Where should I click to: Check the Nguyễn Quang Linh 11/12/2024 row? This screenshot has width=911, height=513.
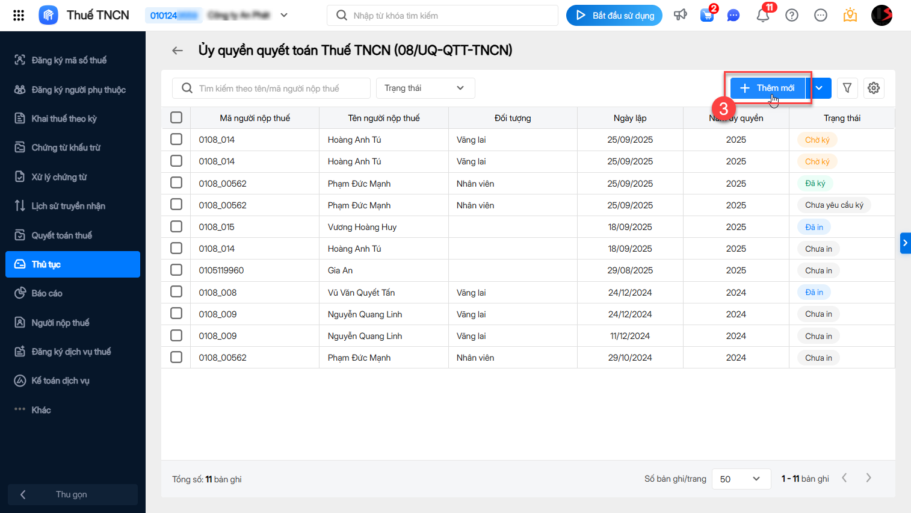click(x=176, y=335)
